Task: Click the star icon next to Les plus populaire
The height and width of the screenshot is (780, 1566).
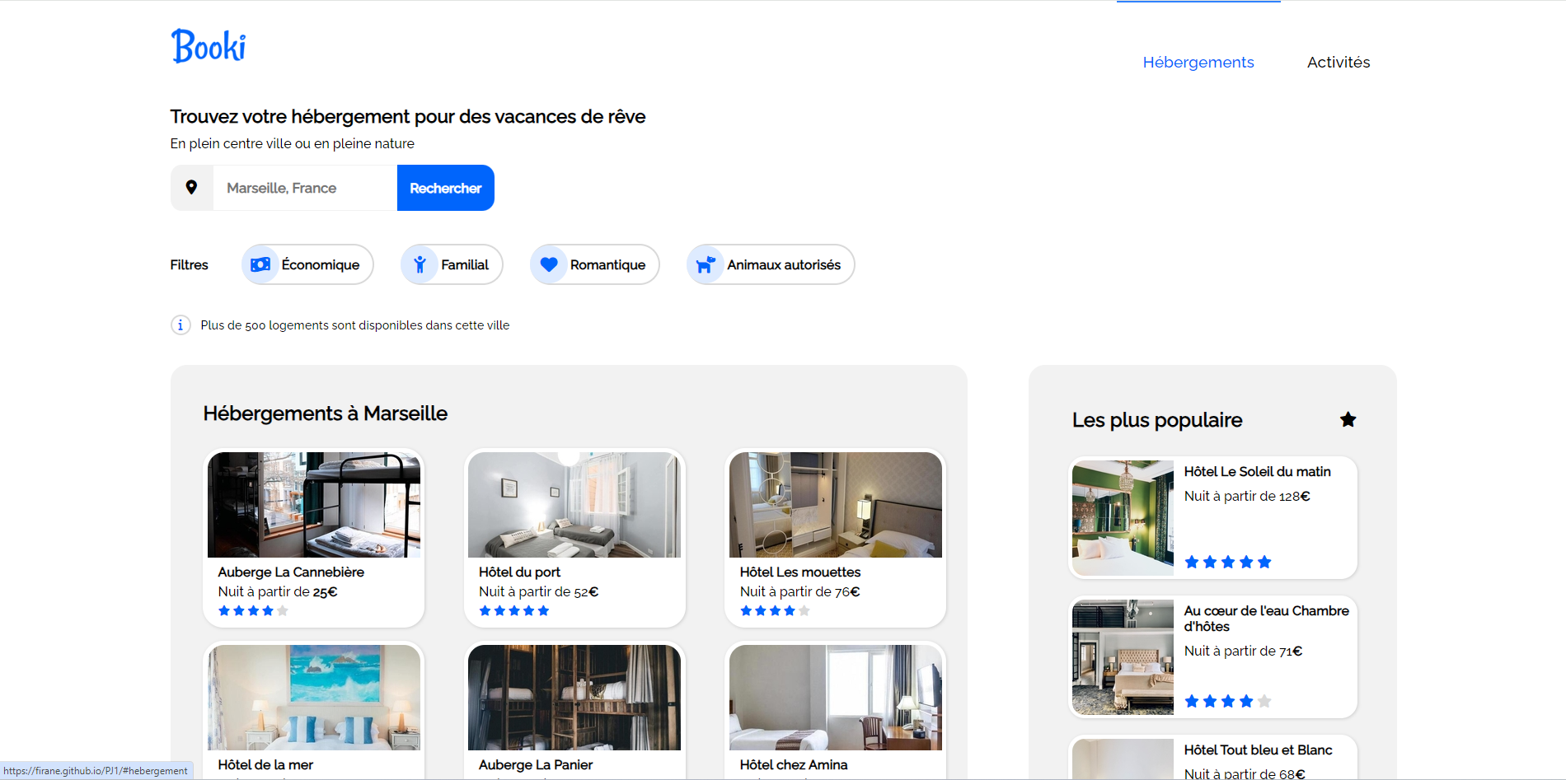Action: (1348, 419)
